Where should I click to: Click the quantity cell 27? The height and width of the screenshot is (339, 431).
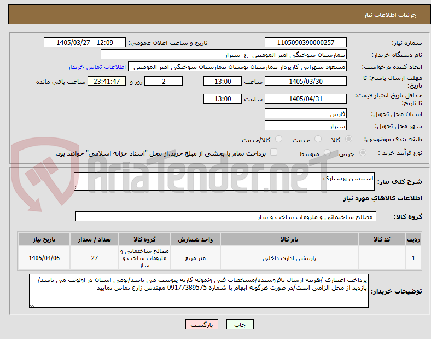94,258
